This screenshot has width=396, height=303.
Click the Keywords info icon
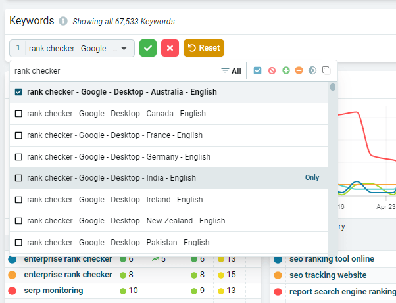[63, 21]
